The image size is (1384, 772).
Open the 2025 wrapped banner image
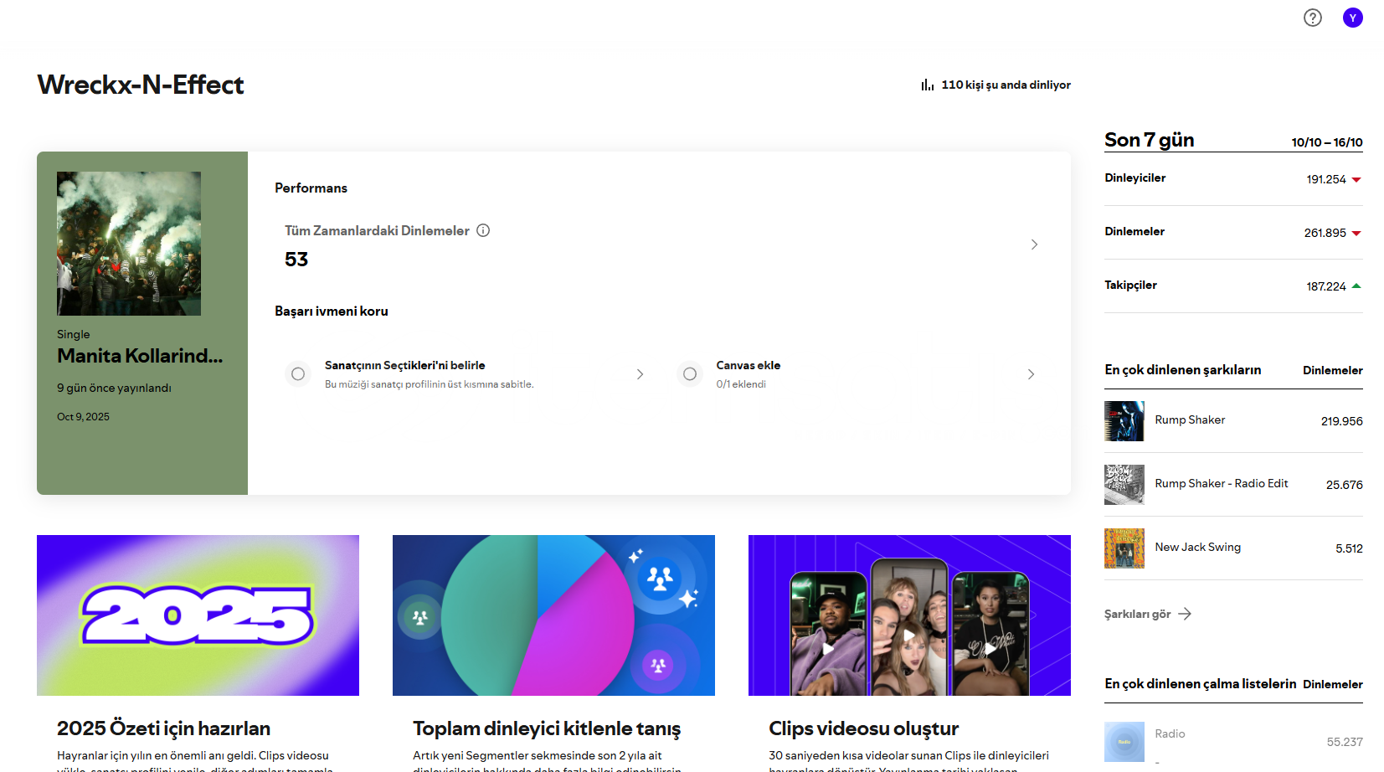tap(198, 615)
